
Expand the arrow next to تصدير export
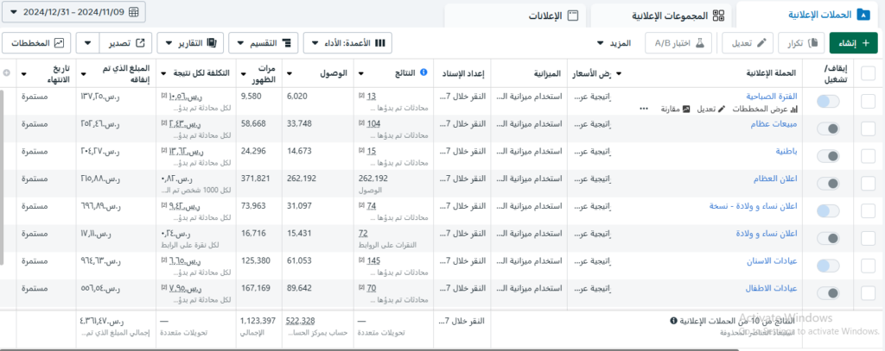coord(87,43)
